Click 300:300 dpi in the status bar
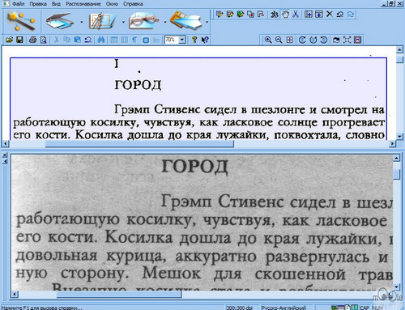This screenshot has height=310, width=405. [240, 308]
